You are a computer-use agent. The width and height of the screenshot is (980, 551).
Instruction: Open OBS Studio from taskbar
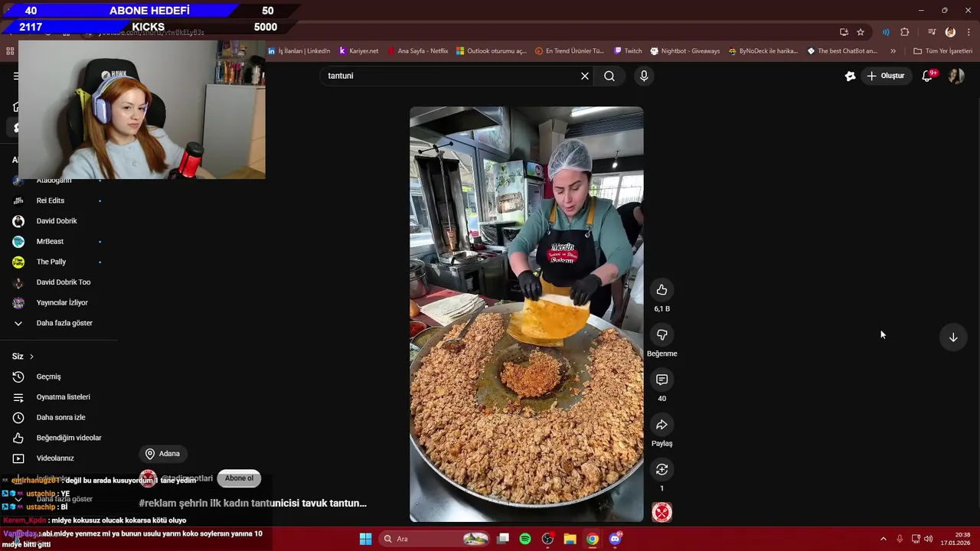coord(547,539)
